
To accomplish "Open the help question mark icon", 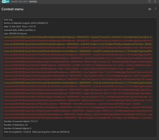I will coord(156,9).
